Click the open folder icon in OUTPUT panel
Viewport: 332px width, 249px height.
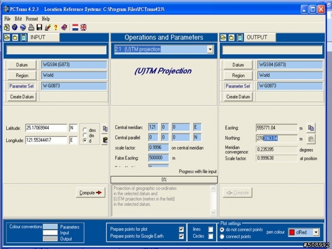pos(224,38)
